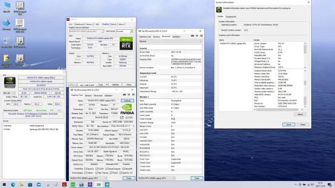The width and height of the screenshot is (335, 188).
Task: Toggle the DirectCompute checkbox
Action: (107, 169)
